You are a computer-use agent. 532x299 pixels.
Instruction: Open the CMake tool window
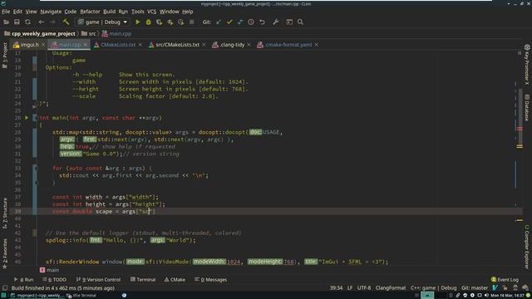pyautogui.click(x=175, y=280)
